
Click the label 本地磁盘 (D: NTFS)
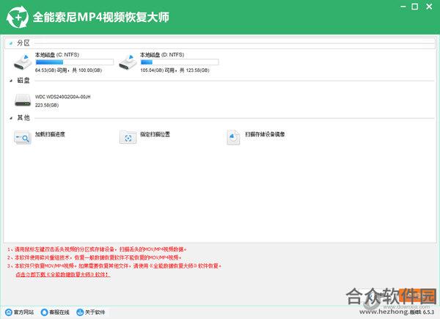coord(162,55)
